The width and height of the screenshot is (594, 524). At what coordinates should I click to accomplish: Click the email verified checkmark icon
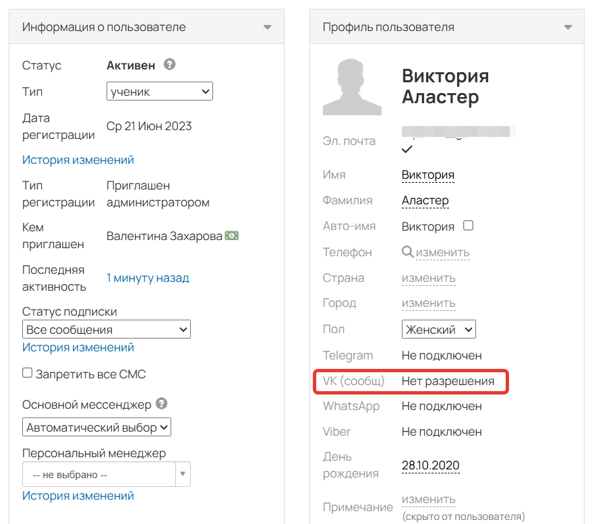(x=407, y=148)
